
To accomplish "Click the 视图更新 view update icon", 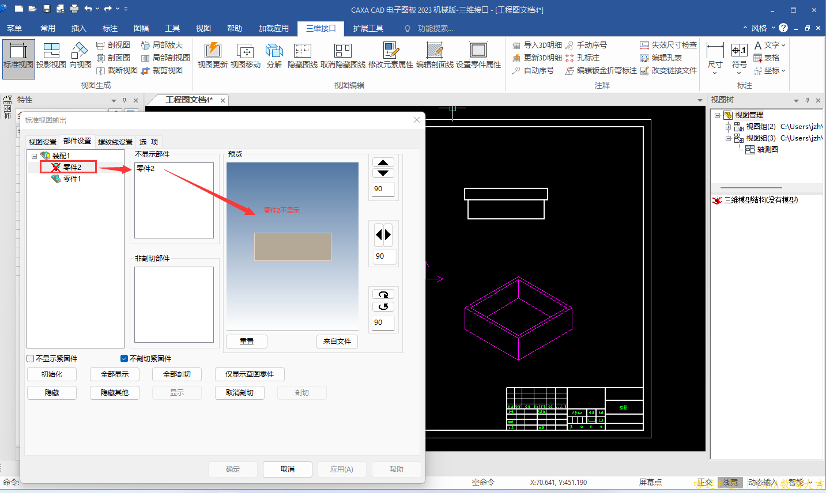I will point(212,55).
